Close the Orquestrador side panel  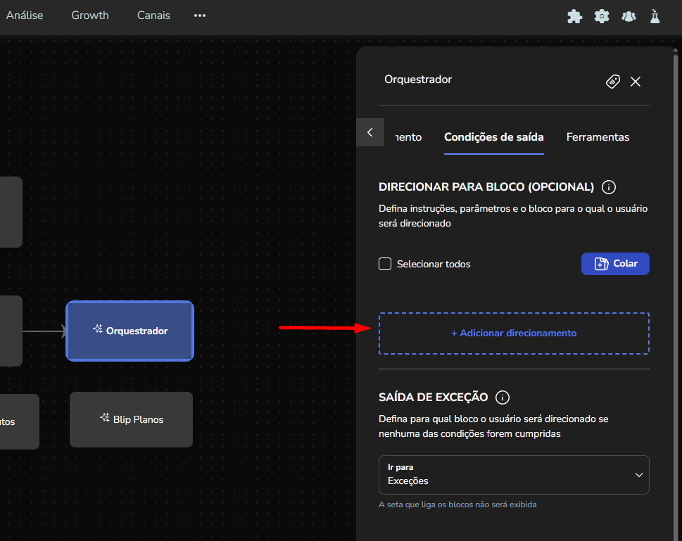tap(636, 82)
